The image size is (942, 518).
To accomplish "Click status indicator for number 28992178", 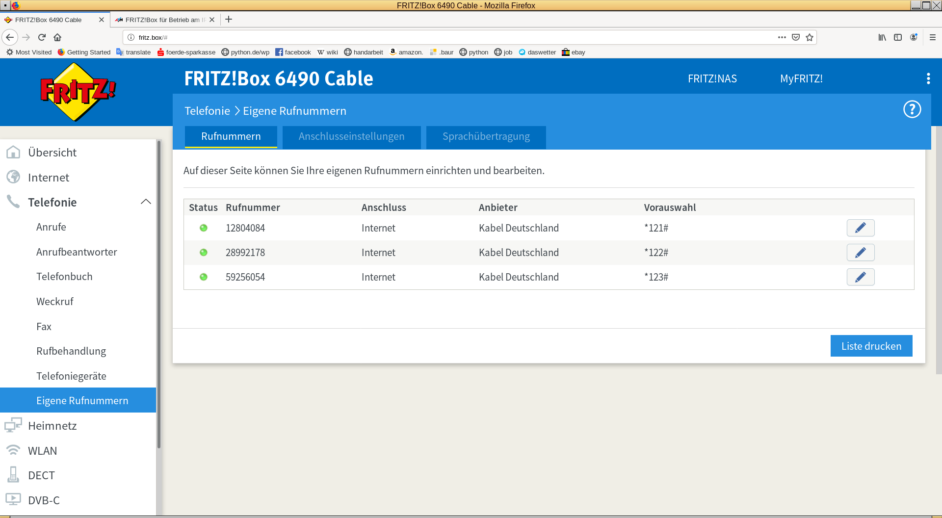I will point(204,252).
